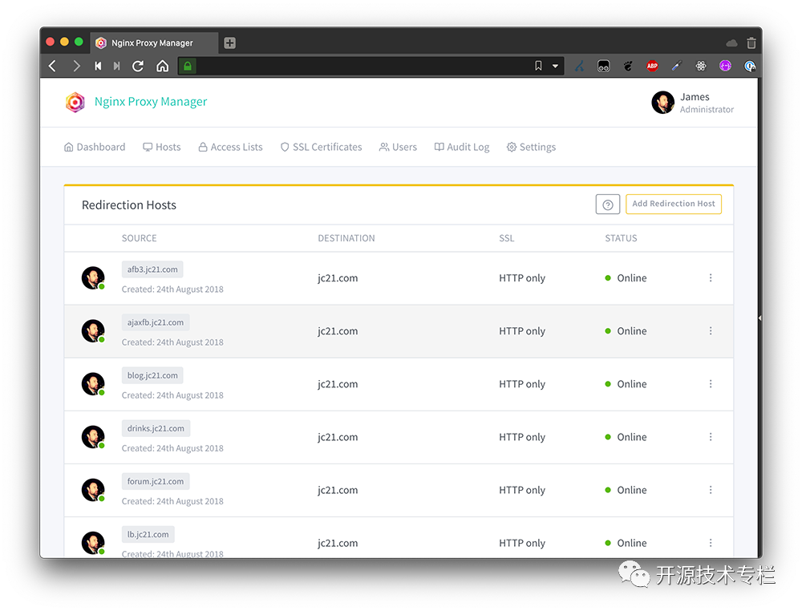
Task: Click the owner avatar on the blog.jc21.com row
Action: pyautogui.click(x=93, y=384)
